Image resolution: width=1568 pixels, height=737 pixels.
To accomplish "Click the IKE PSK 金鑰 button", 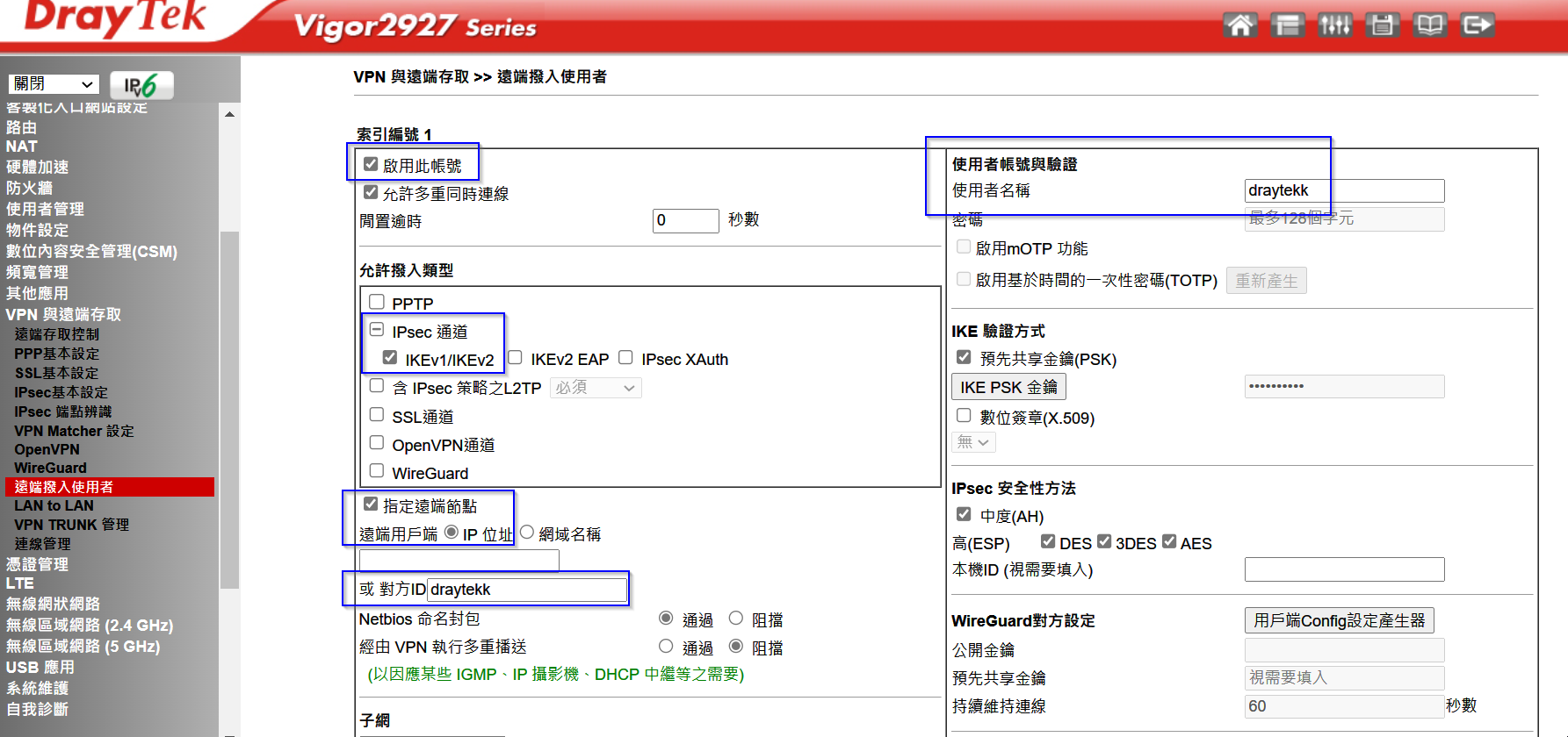I will (1008, 387).
